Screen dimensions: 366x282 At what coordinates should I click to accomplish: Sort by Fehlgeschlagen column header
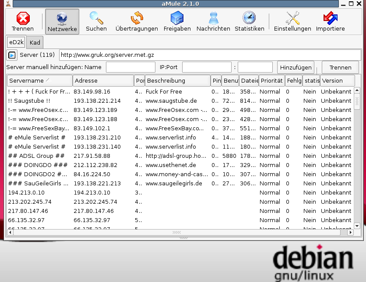tap(294, 80)
